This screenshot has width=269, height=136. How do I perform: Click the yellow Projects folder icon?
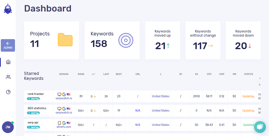[x=65, y=40]
